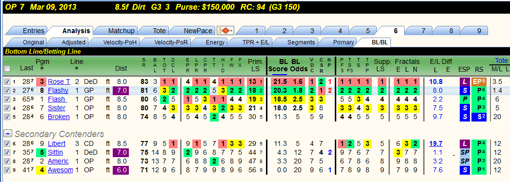Toggle the select-all header checkbox
Screen dimensions: 510x182
click(x=7, y=69)
